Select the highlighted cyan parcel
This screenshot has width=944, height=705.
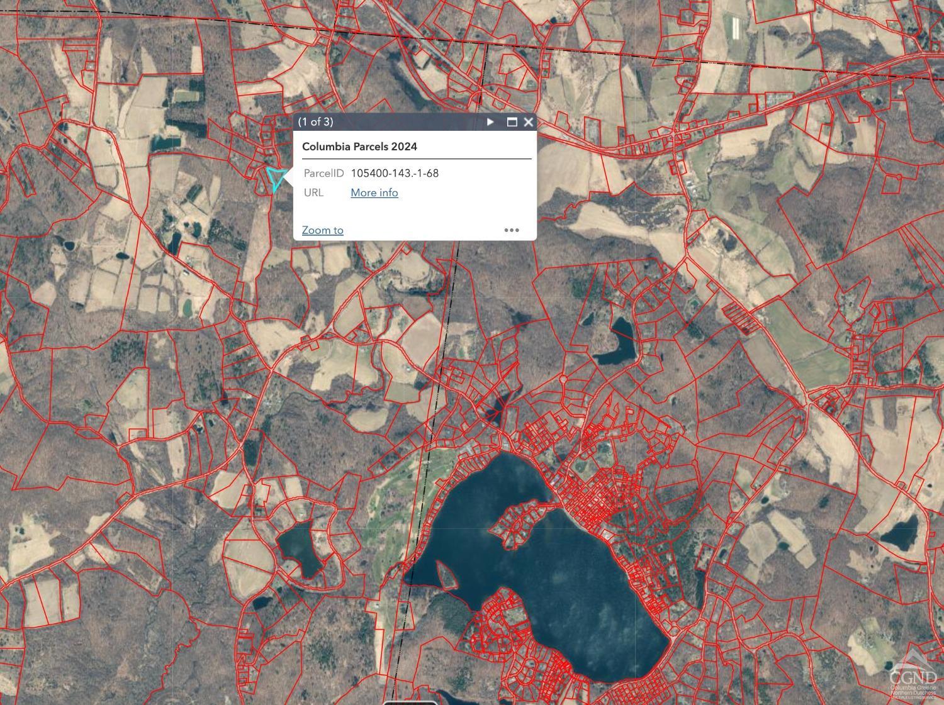click(276, 177)
